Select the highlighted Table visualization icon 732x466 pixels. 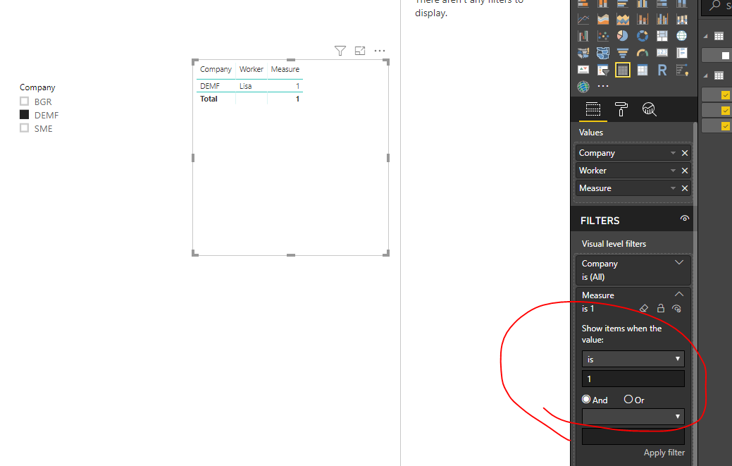coord(622,70)
